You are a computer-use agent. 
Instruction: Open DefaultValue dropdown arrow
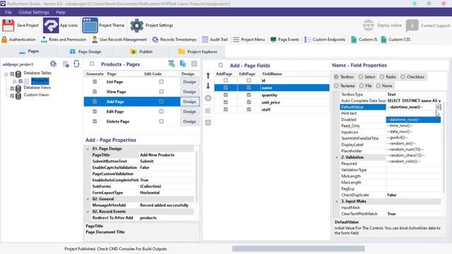coord(438,107)
